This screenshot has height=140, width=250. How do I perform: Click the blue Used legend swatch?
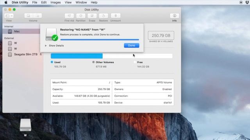(52, 62)
